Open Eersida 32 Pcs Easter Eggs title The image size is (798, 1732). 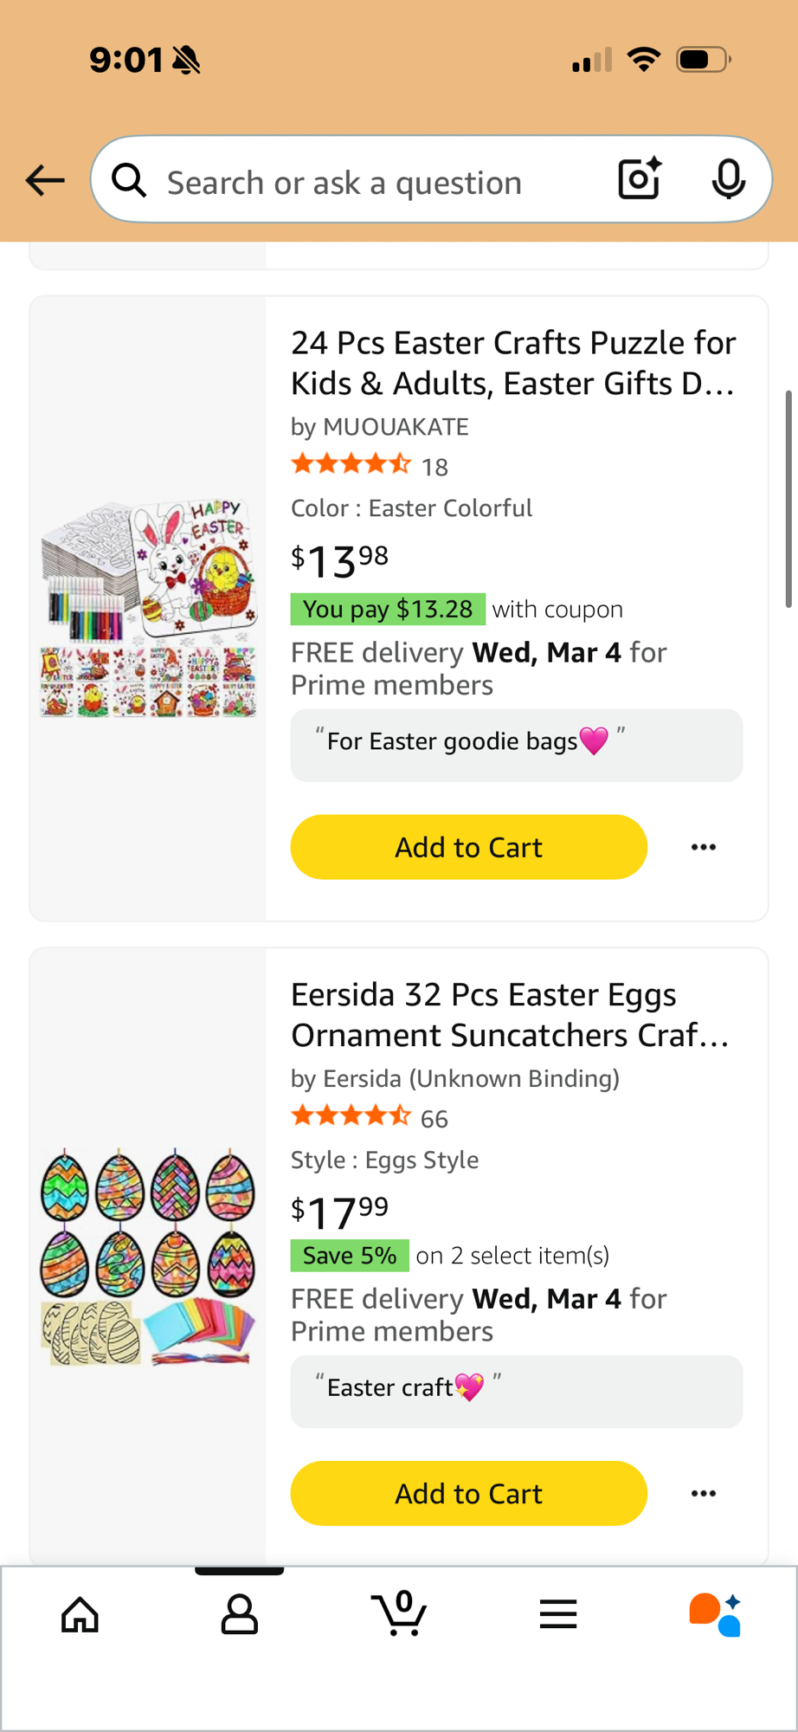510,1014
